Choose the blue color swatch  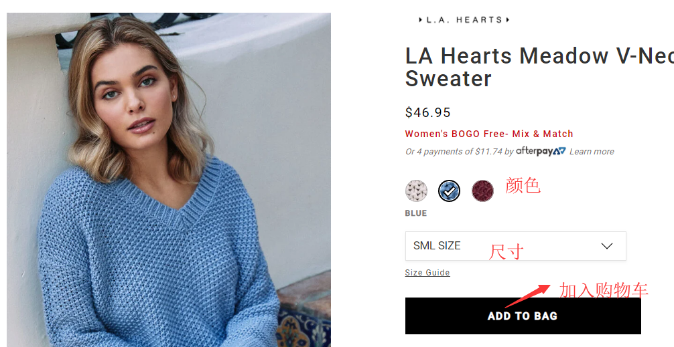coord(449,191)
